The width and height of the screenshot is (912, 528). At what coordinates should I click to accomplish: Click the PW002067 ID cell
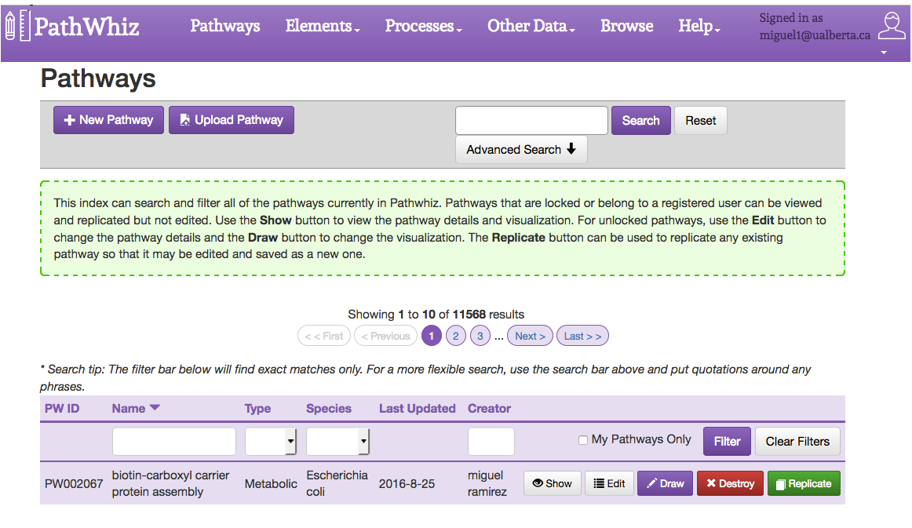click(x=74, y=484)
